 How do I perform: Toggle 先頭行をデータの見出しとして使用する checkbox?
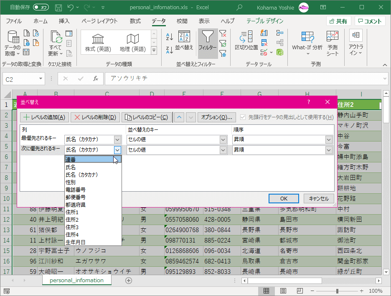click(x=242, y=117)
